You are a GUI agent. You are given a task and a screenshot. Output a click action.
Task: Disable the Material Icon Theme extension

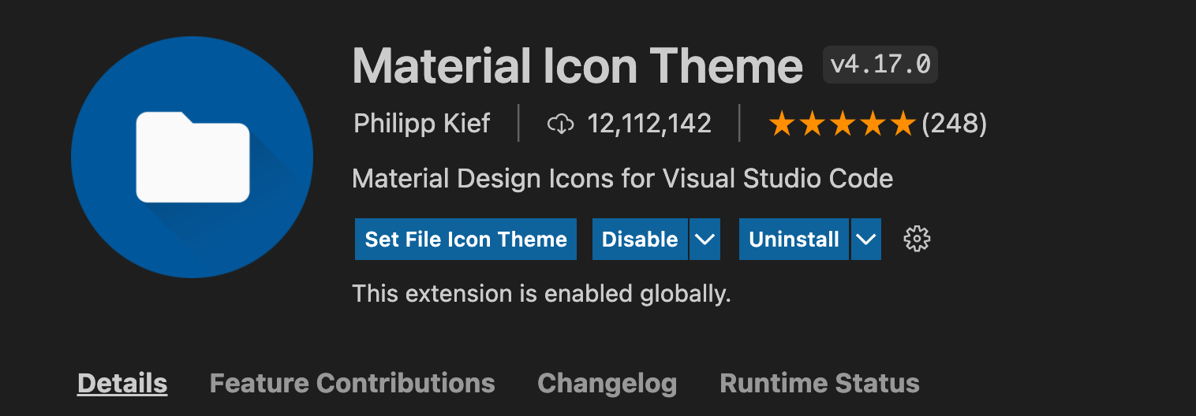(640, 240)
